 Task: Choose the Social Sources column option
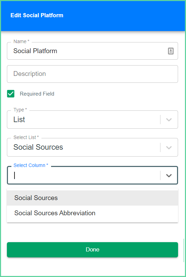[92, 198]
